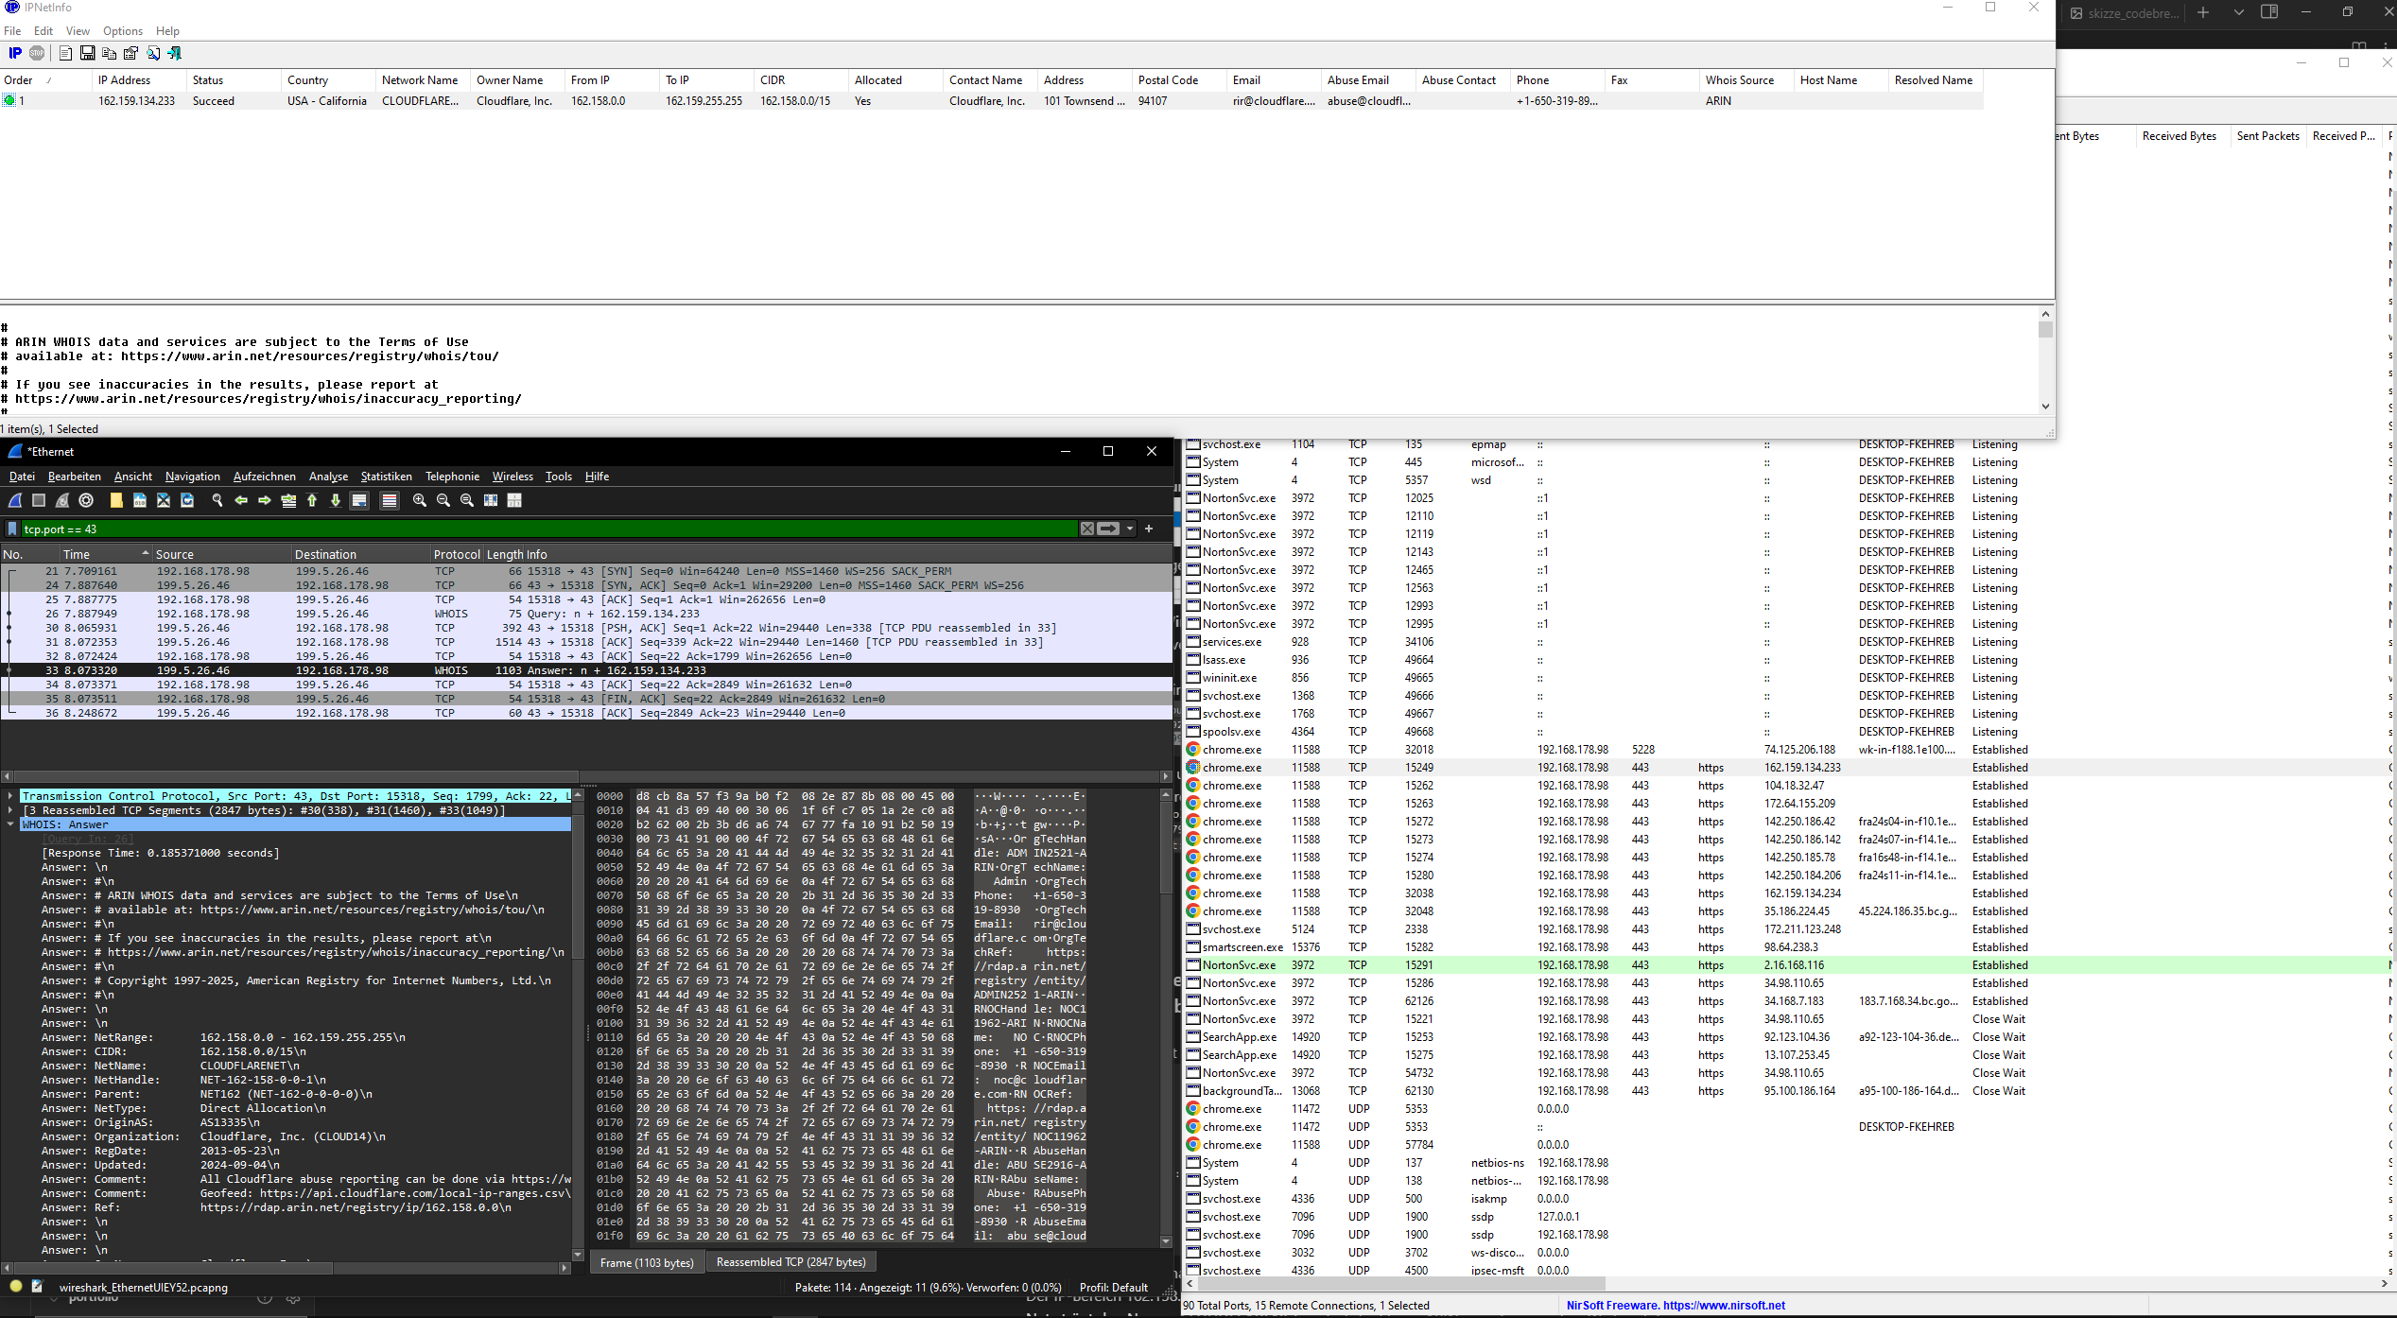Image resolution: width=2397 pixels, height=1318 pixels.
Task: Click Wireshark expert info status circle
Action: tap(16, 1287)
